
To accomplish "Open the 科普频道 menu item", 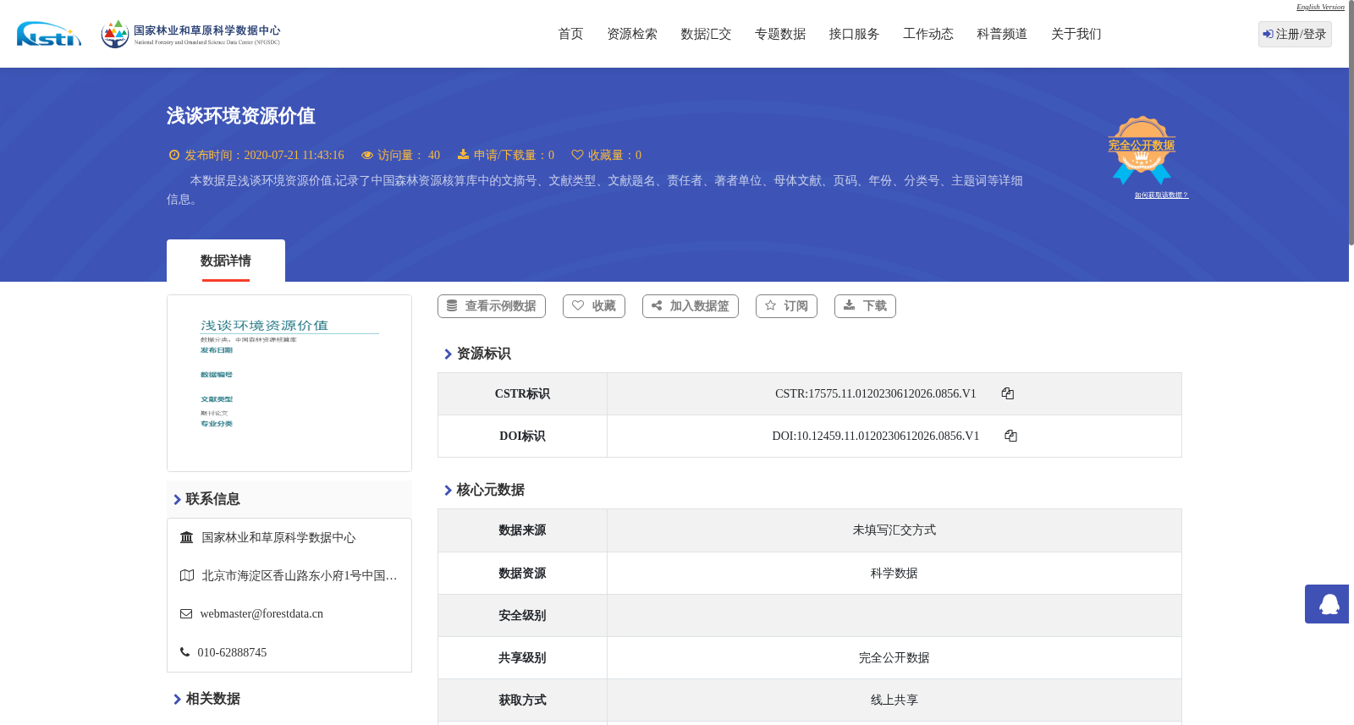I will coord(1002,34).
